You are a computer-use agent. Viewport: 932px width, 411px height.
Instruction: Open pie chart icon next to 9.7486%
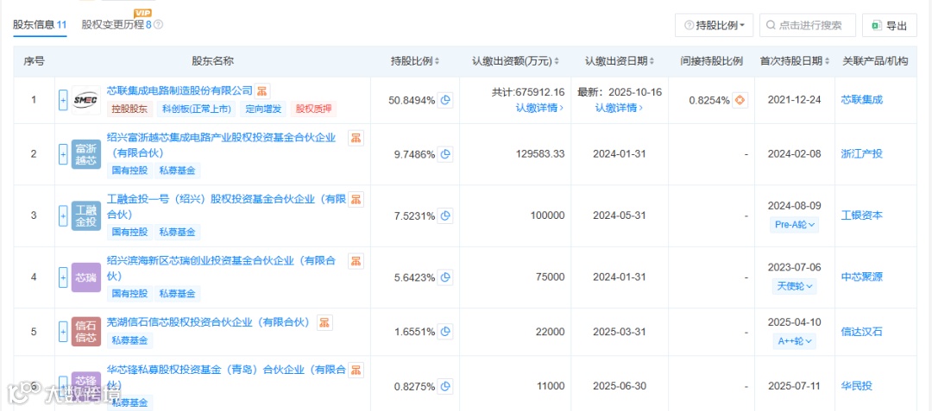point(446,154)
